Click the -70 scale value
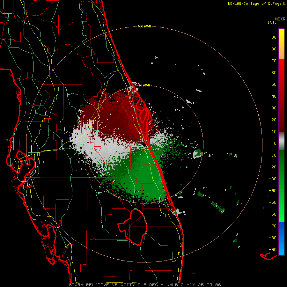 point(273,226)
